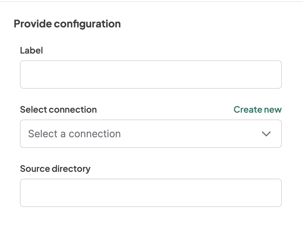This screenshot has height=249, width=303.
Task: Activate the field under the Label heading
Action: point(151,75)
